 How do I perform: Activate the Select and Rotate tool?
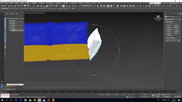click(x=41, y=6)
